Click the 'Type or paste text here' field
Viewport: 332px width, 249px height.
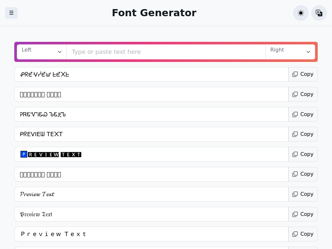click(166, 52)
